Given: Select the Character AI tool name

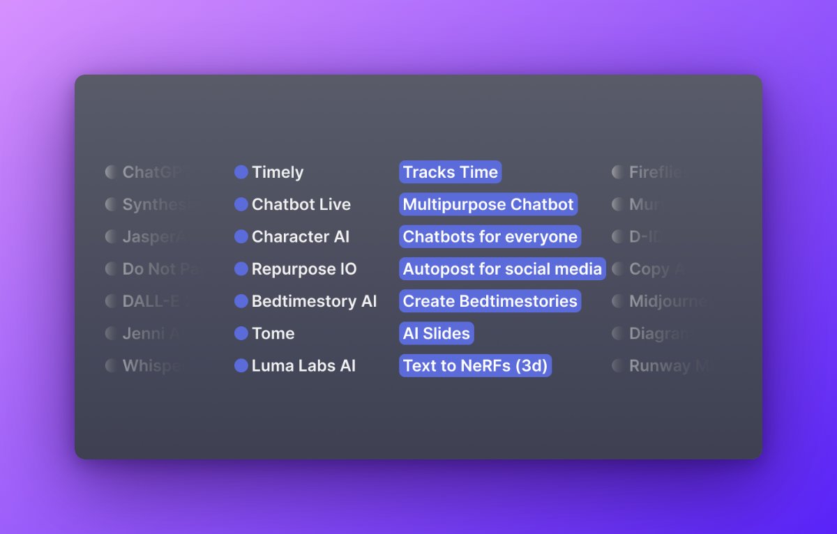Looking at the screenshot, I should coord(301,236).
